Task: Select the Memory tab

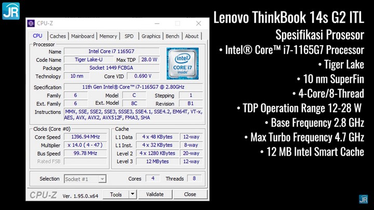Action: [108, 36]
